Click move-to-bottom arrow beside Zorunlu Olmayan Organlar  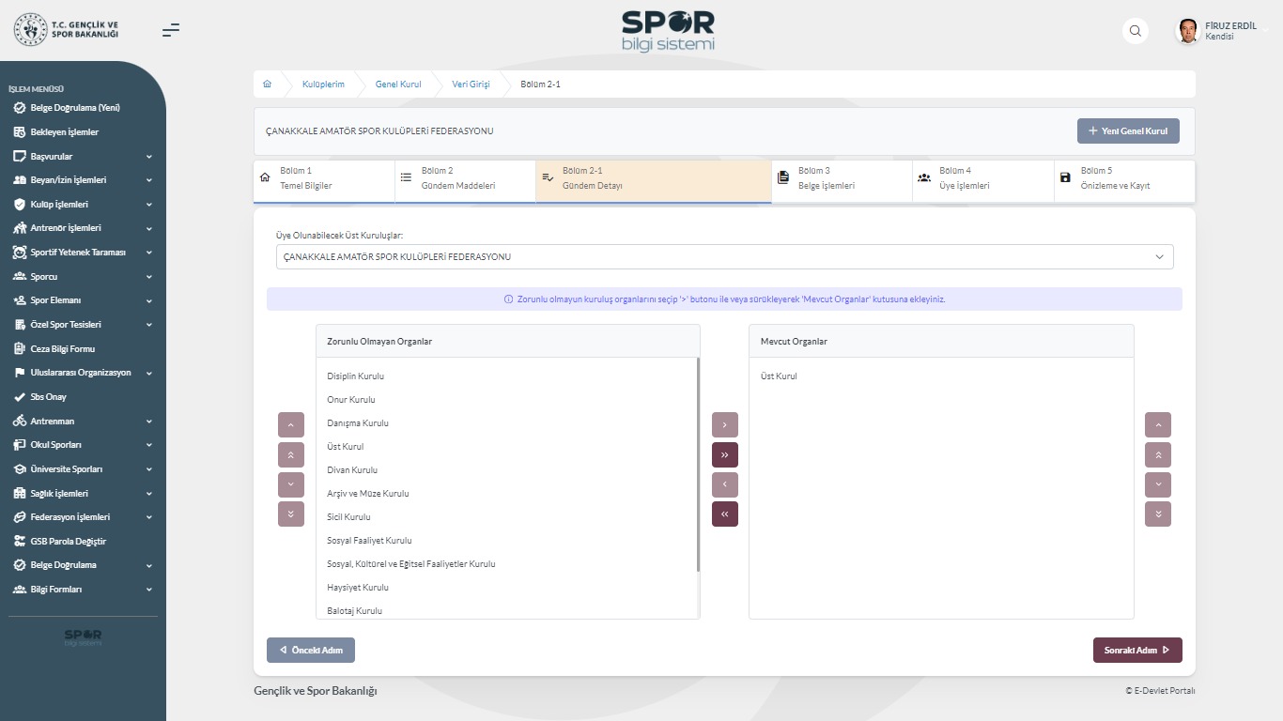point(291,514)
